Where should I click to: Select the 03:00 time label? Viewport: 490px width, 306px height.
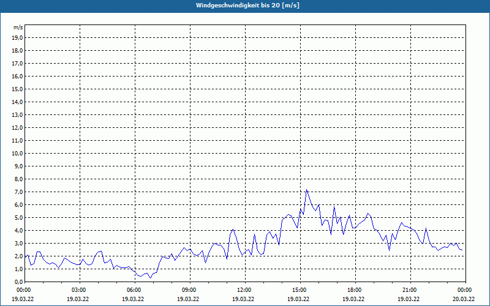[x=78, y=290]
